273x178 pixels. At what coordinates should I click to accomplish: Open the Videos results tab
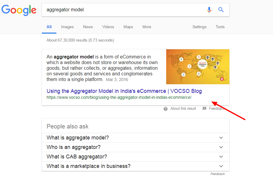click(x=108, y=27)
